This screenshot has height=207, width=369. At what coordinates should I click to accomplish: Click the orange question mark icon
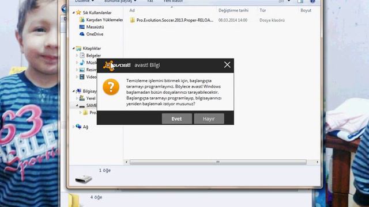[111, 87]
